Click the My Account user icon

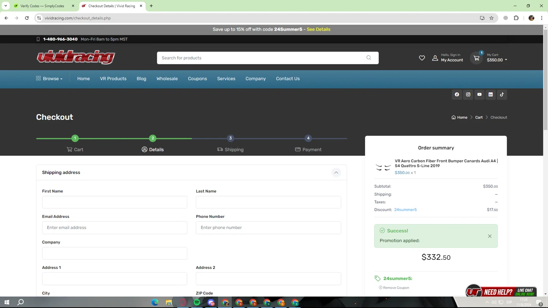pos(435,58)
